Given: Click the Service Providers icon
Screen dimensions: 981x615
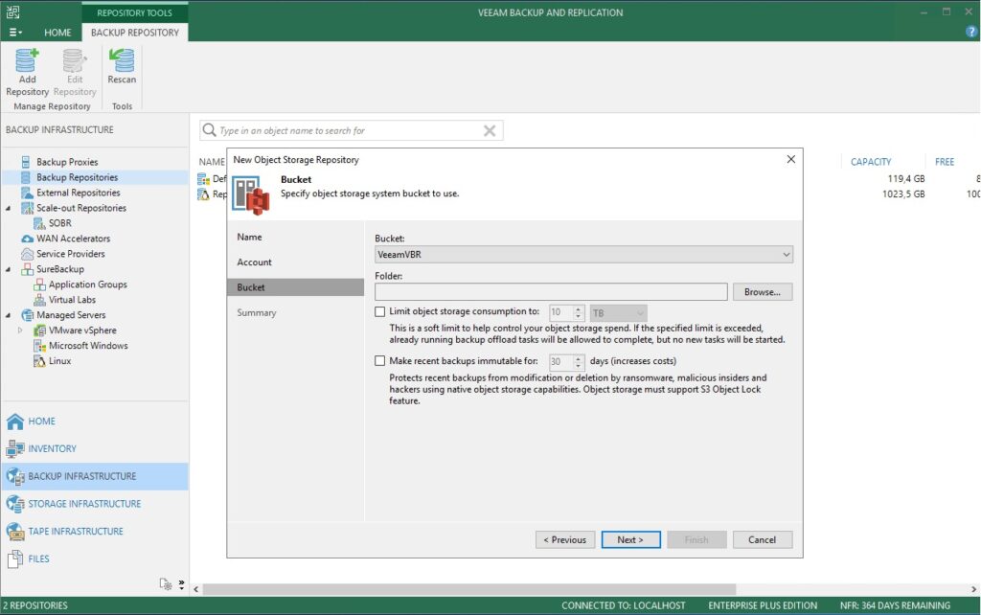Looking at the screenshot, I should click(x=27, y=254).
